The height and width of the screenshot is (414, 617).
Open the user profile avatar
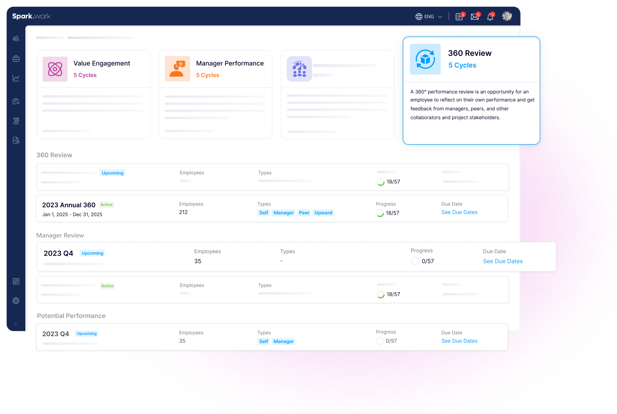(507, 16)
